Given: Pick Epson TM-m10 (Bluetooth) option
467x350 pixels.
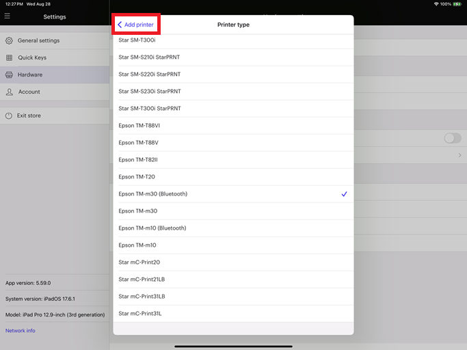Looking at the screenshot, I should [234, 228].
